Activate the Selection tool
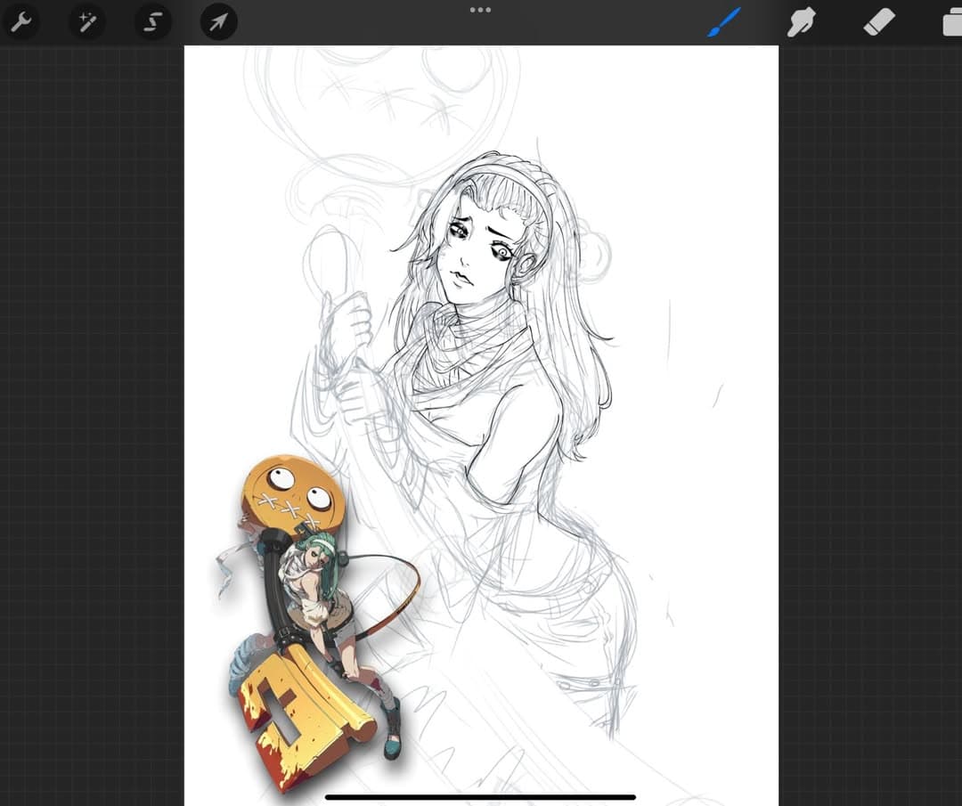 pos(153,22)
